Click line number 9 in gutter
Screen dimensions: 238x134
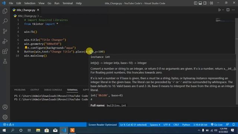pos(18,52)
